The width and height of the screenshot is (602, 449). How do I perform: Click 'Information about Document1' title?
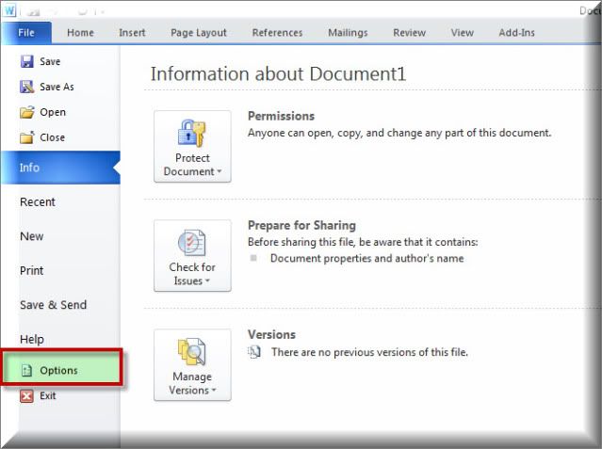[278, 74]
